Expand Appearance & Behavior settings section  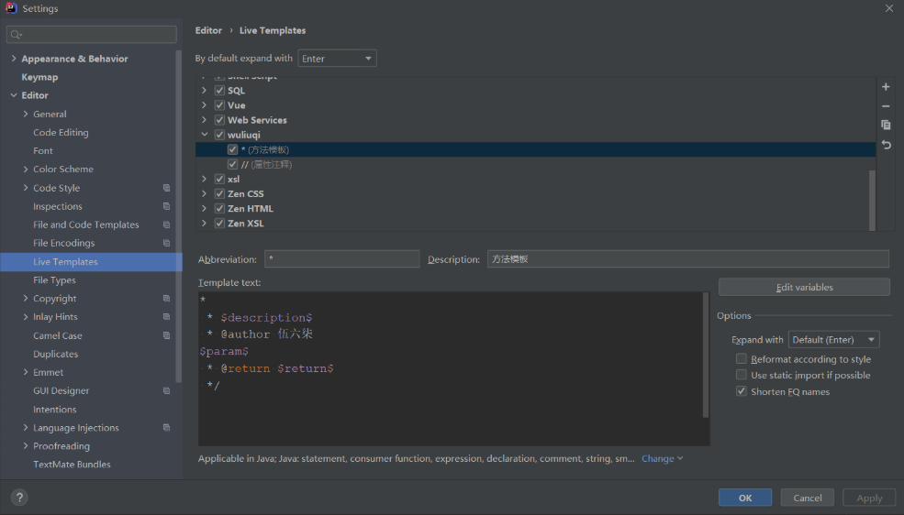[x=14, y=59]
